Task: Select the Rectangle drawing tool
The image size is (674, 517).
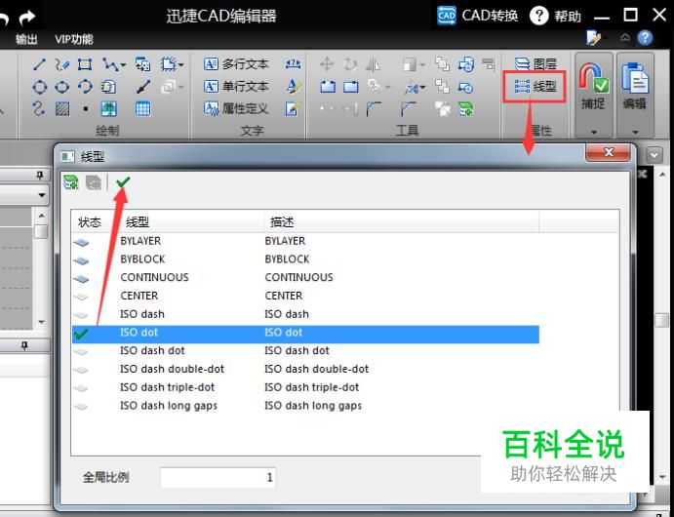Action: [x=85, y=65]
